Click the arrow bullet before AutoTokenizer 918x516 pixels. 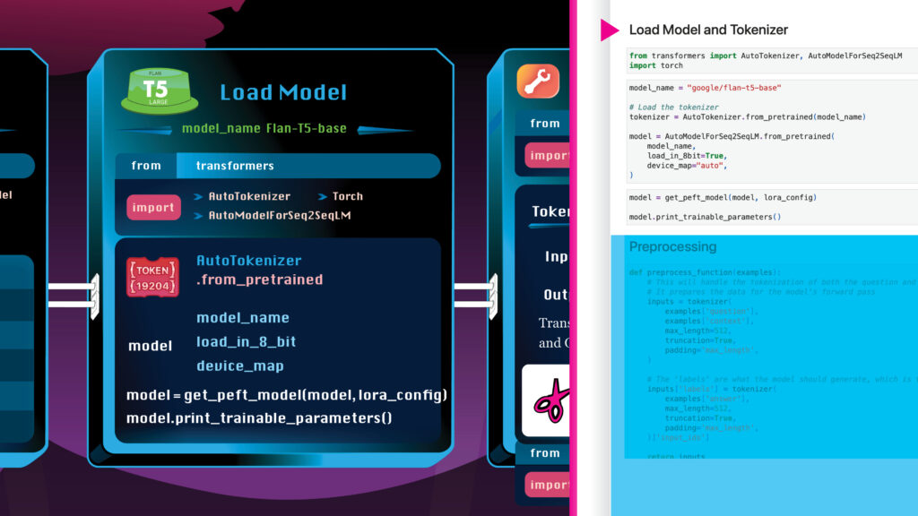pos(199,196)
